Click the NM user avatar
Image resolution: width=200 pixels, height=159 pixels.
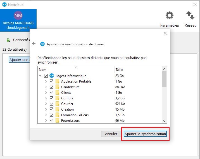pos(18,15)
